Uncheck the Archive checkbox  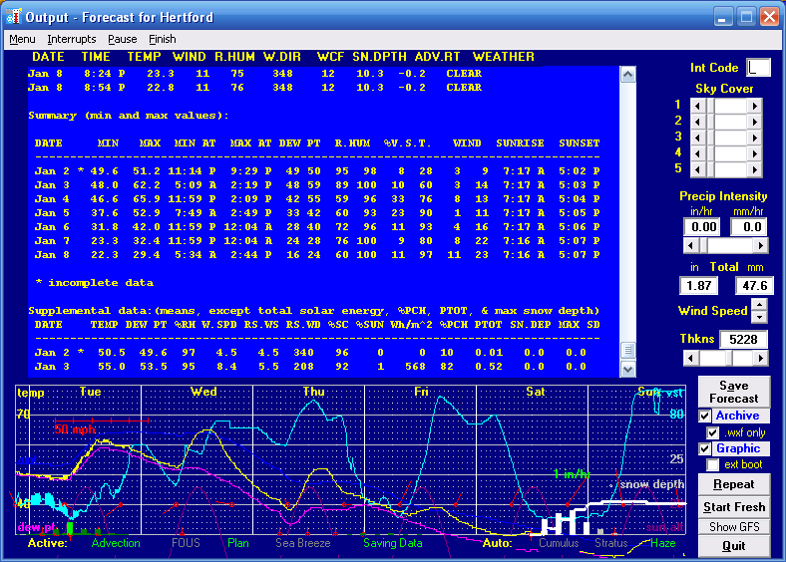705,417
